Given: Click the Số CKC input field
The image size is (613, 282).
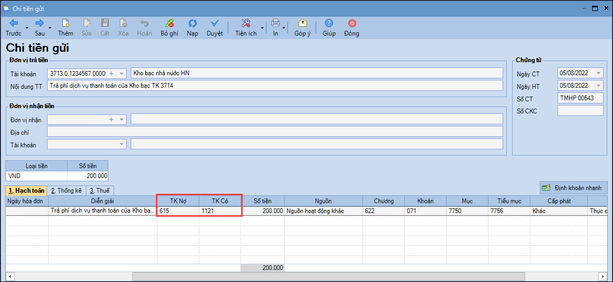Looking at the screenshot, I should coord(580,111).
